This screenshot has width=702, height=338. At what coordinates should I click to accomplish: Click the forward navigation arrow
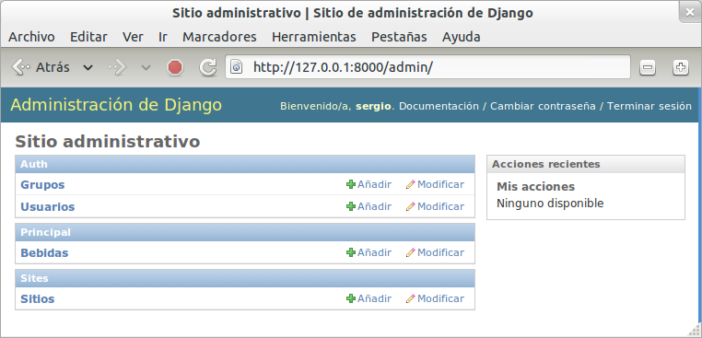(117, 68)
